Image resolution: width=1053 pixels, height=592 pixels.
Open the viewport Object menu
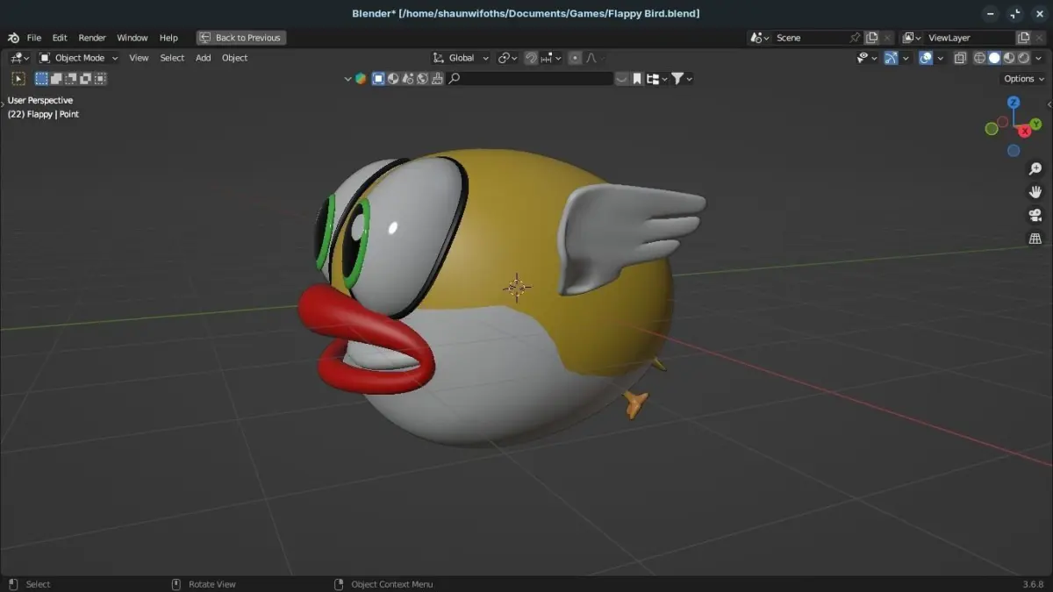click(234, 58)
